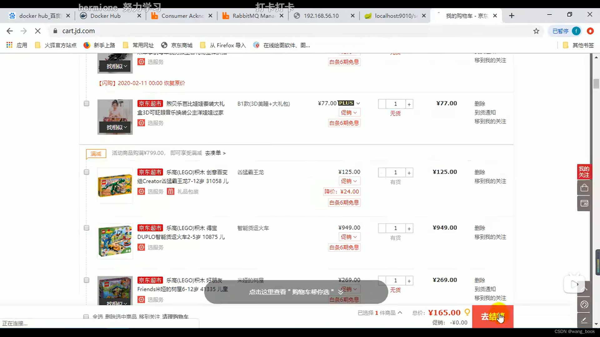Increase quantity of the Barbie doll item
Image resolution: width=600 pixels, height=337 pixels.
(x=409, y=104)
